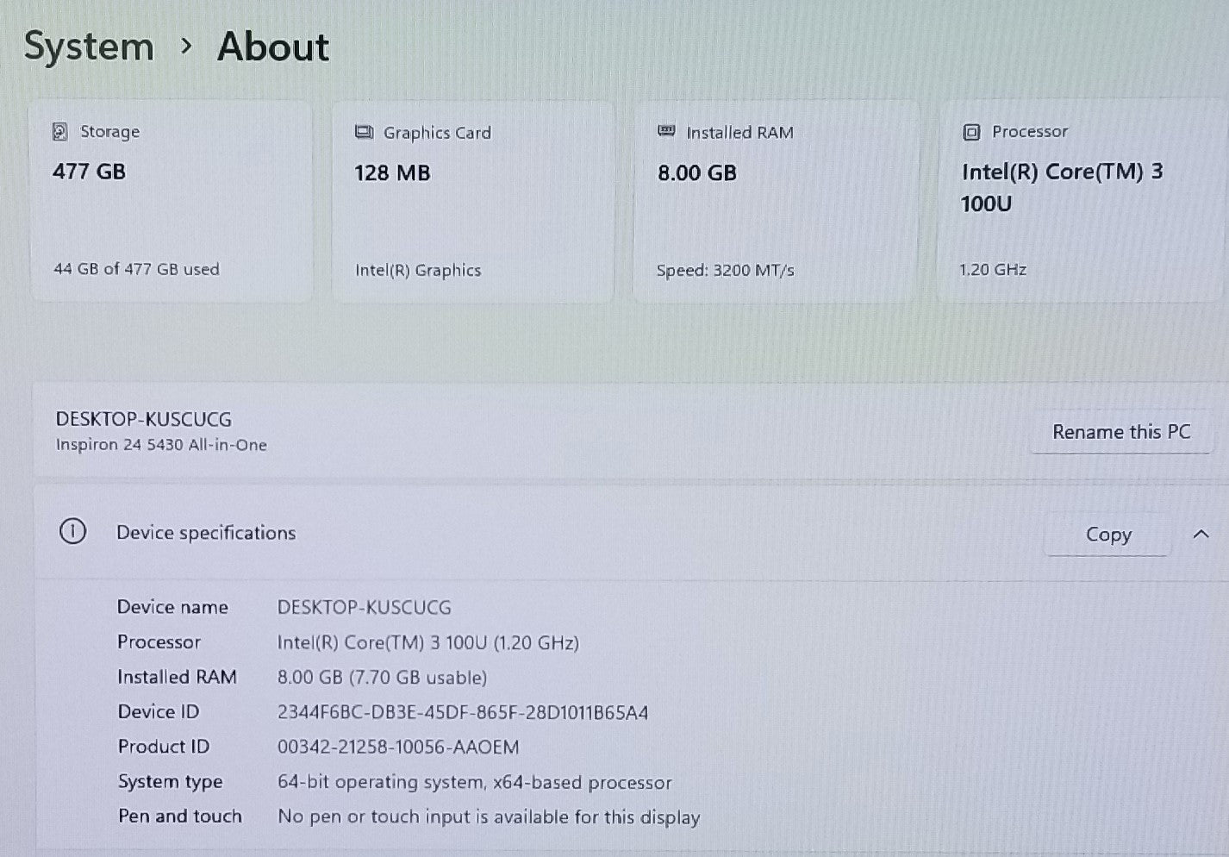Click the Installed RAM memory icon
1229x857 pixels.
[666, 131]
